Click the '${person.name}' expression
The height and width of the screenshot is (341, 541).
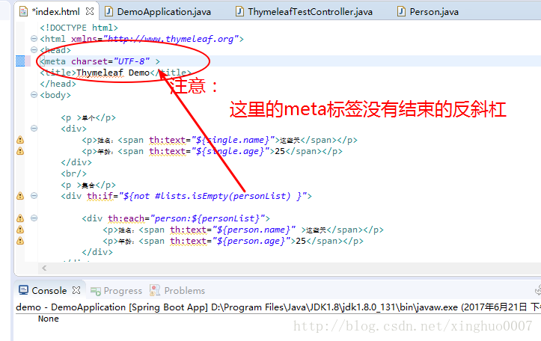[254, 230]
